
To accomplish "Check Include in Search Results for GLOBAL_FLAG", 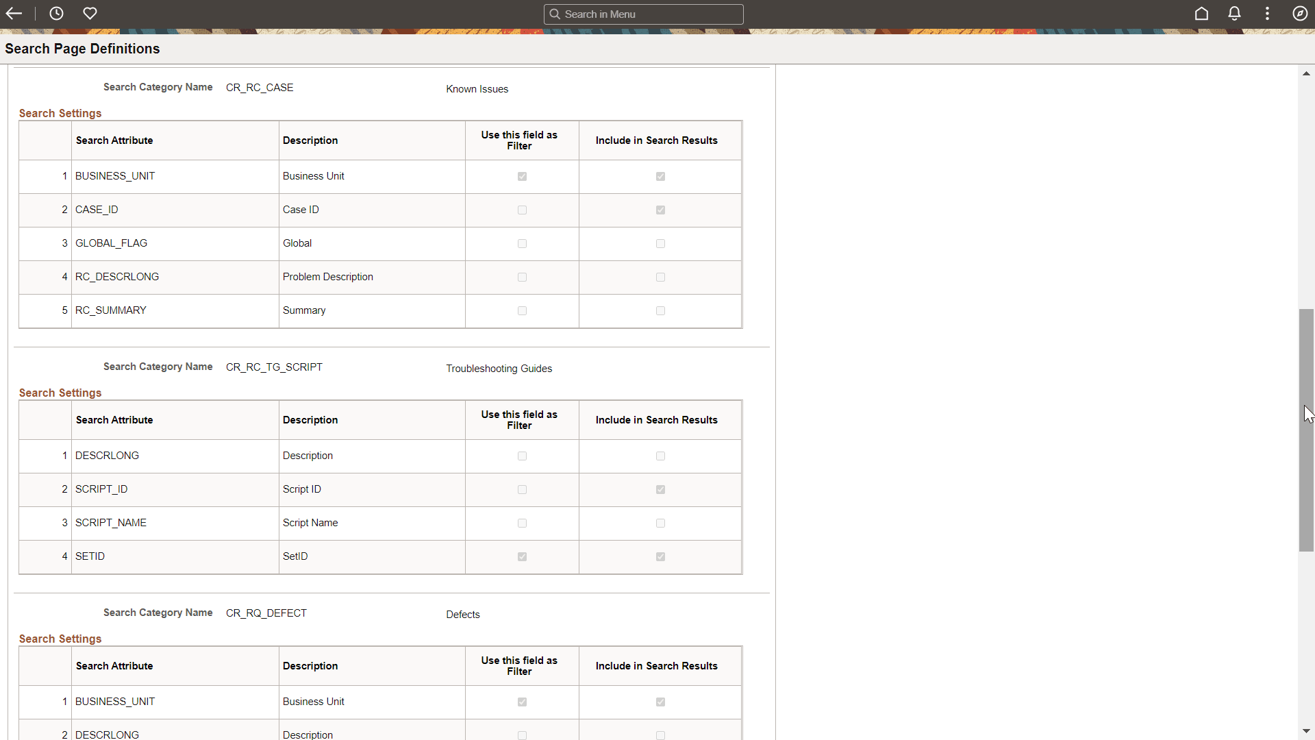I will click(x=660, y=243).
